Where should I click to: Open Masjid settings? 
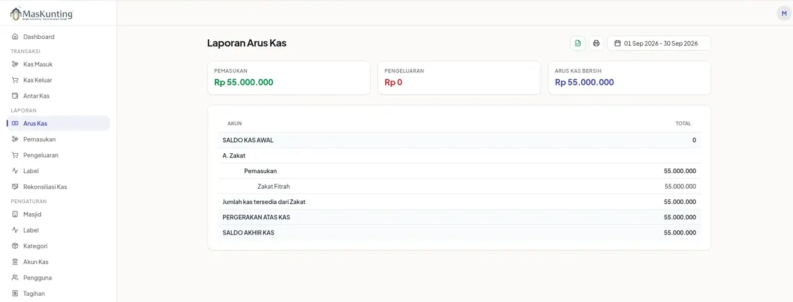(x=58, y=214)
